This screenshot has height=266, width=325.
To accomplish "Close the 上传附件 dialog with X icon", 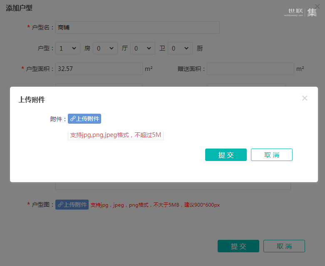I will (305, 98).
